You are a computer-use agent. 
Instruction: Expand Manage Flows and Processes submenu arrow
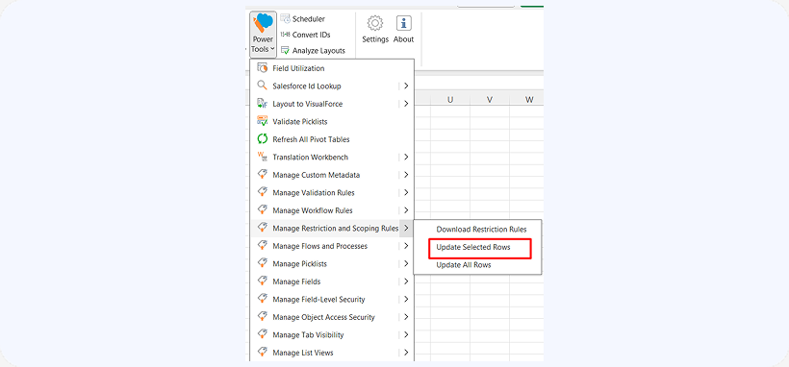[406, 246]
